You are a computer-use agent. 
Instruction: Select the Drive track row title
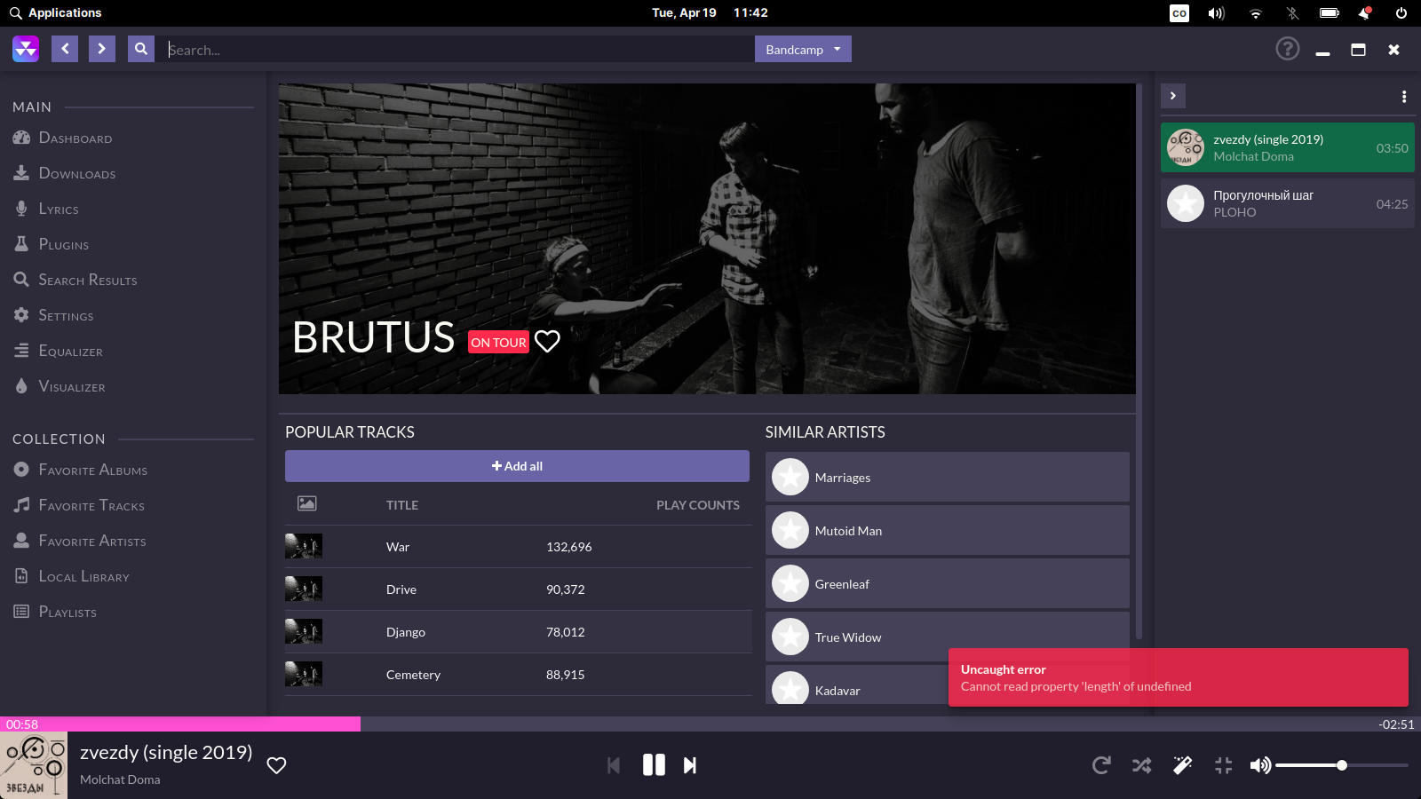click(401, 589)
